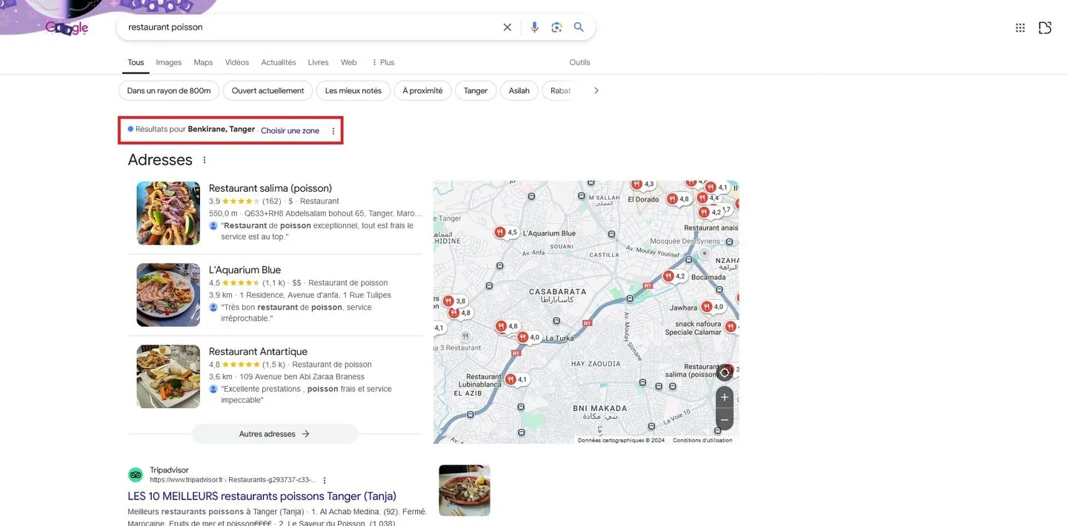Start voice search with microphone icon

click(534, 27)
